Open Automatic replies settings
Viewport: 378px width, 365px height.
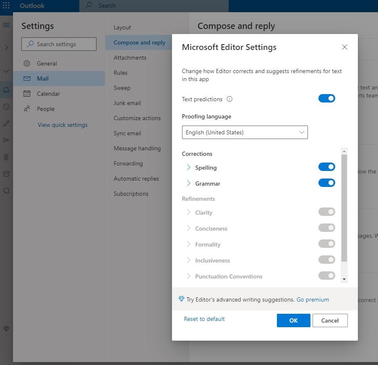136,179
